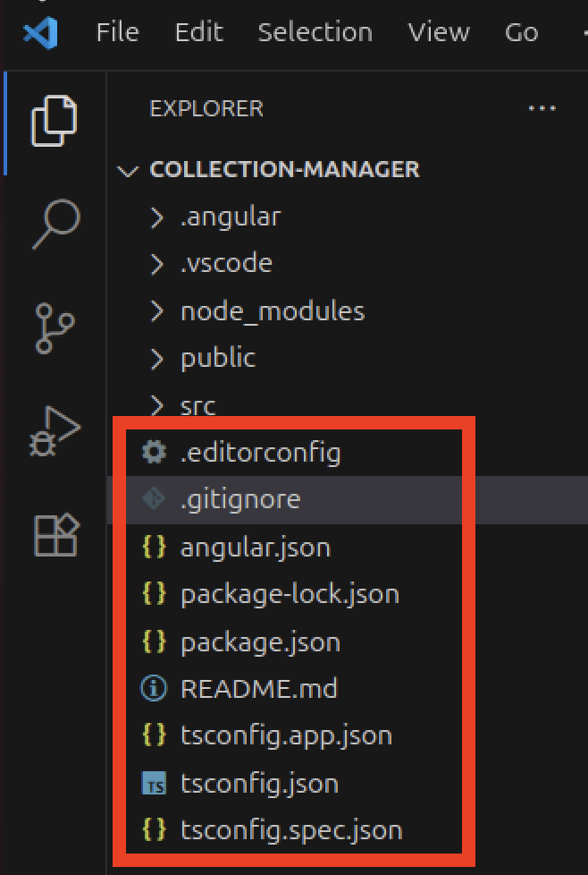588x875 pixels.
Task: Open the File menu
Action: click(x=117, y=33)
